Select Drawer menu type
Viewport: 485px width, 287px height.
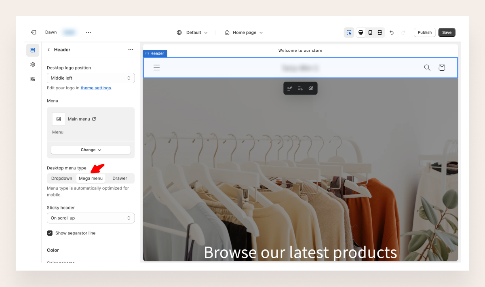120,178
